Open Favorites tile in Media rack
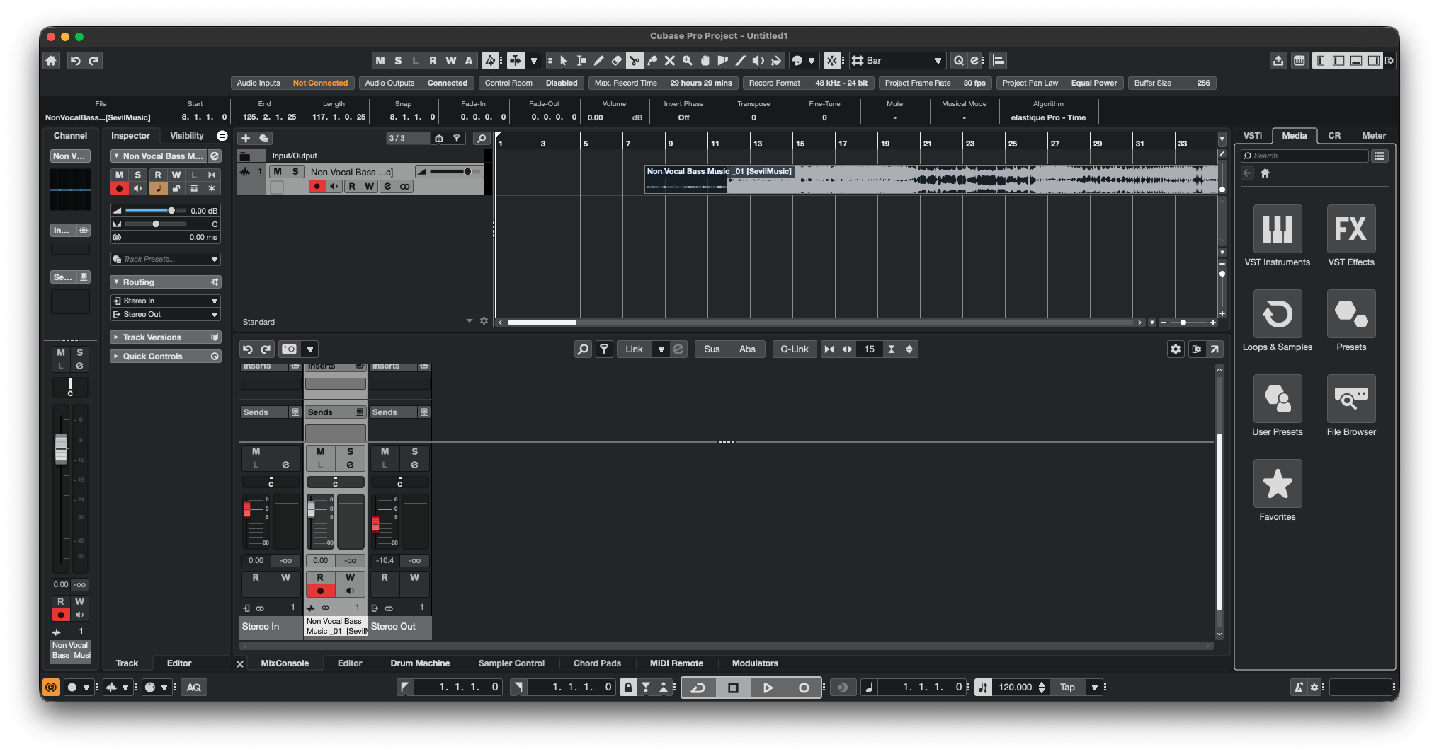Viewport: 1439px width, 754px height. pyautogui.click(x=1277, y=483)
